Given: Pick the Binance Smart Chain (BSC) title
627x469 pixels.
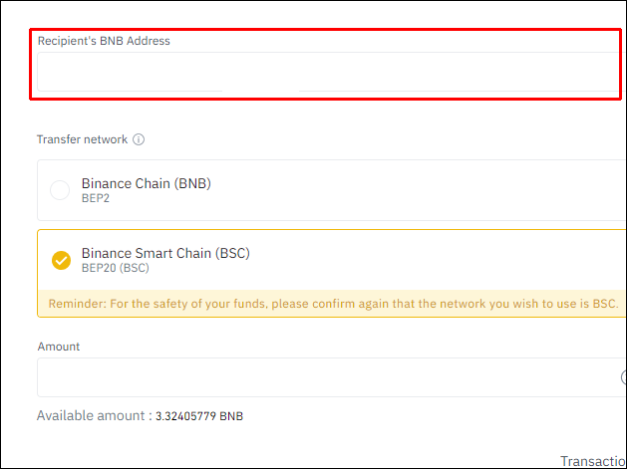Looking at the screenshot, I should [165, 253].
